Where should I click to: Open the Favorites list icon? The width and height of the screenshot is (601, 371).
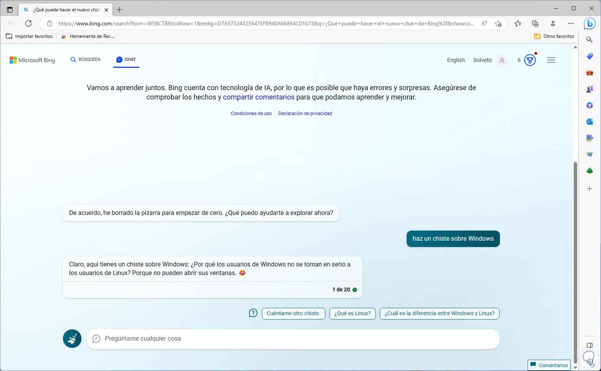point(518,23)
